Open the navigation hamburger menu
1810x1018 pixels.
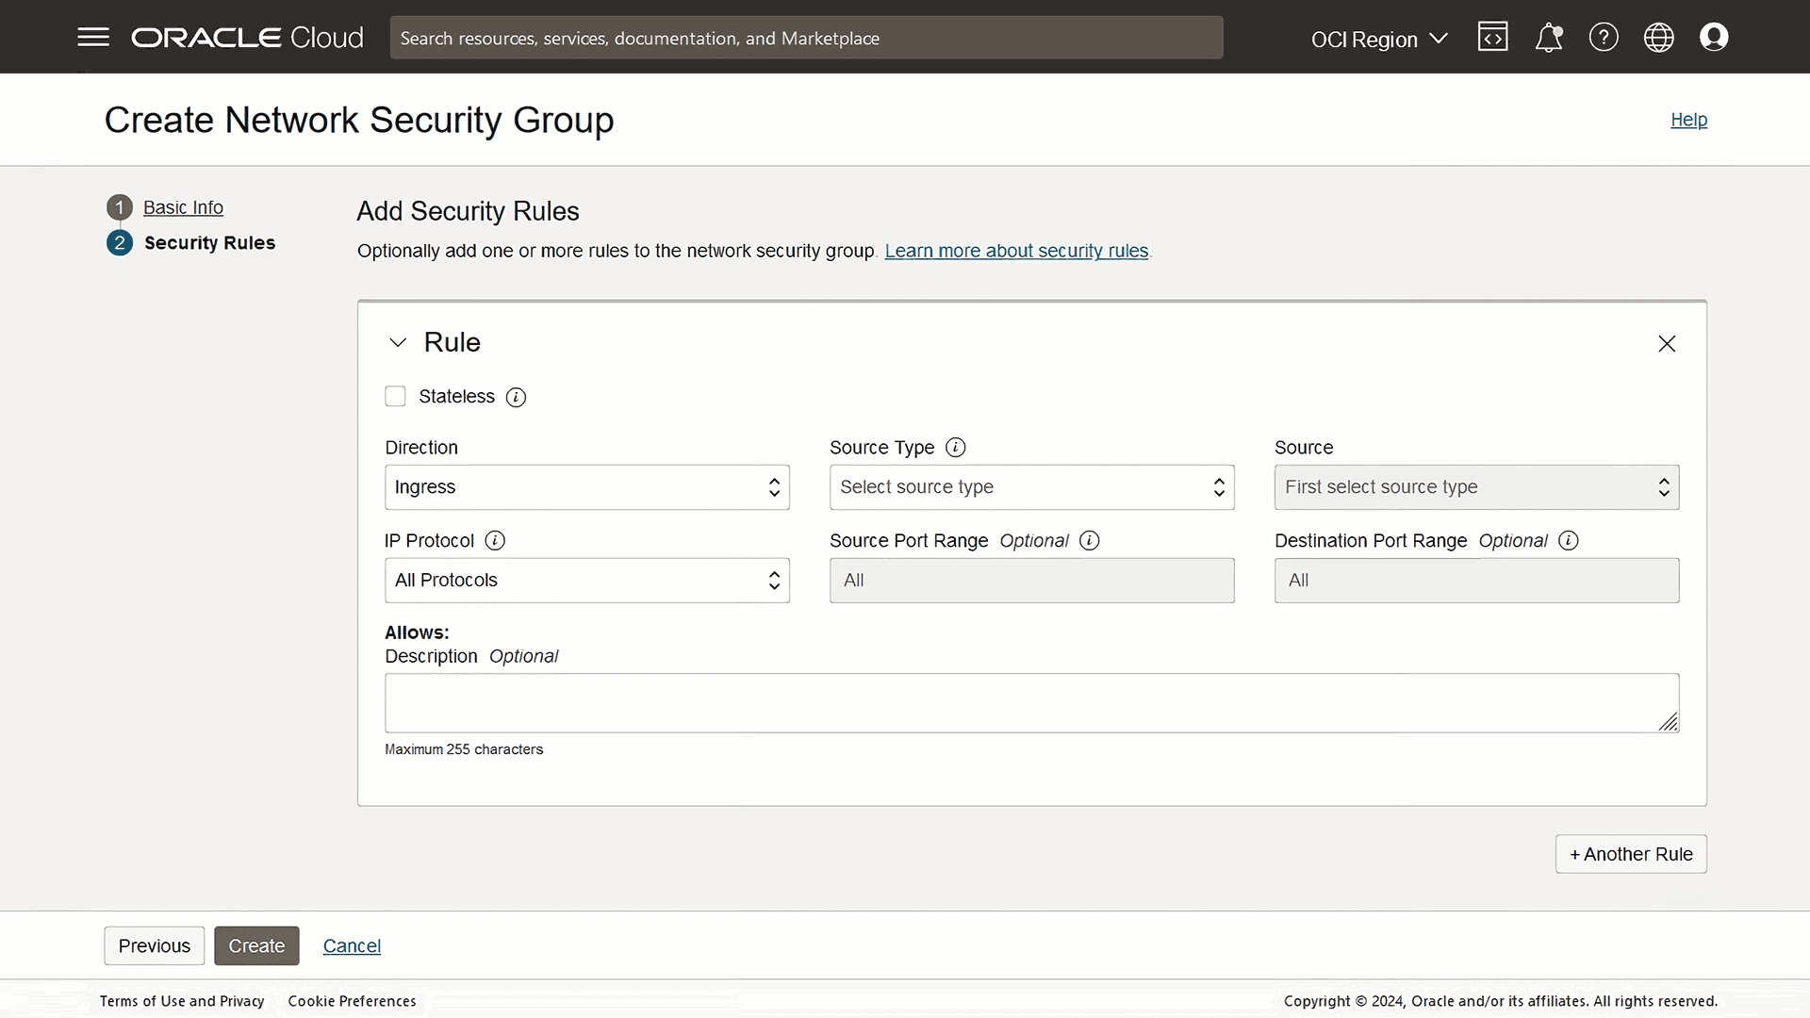pyautogui.click(x=93, y=37)
